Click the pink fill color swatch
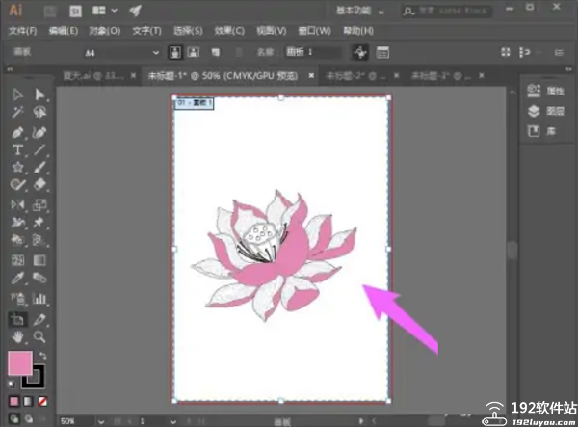This screenshot has height=427, width=578. pyautogui.click(x=19, y=364)
